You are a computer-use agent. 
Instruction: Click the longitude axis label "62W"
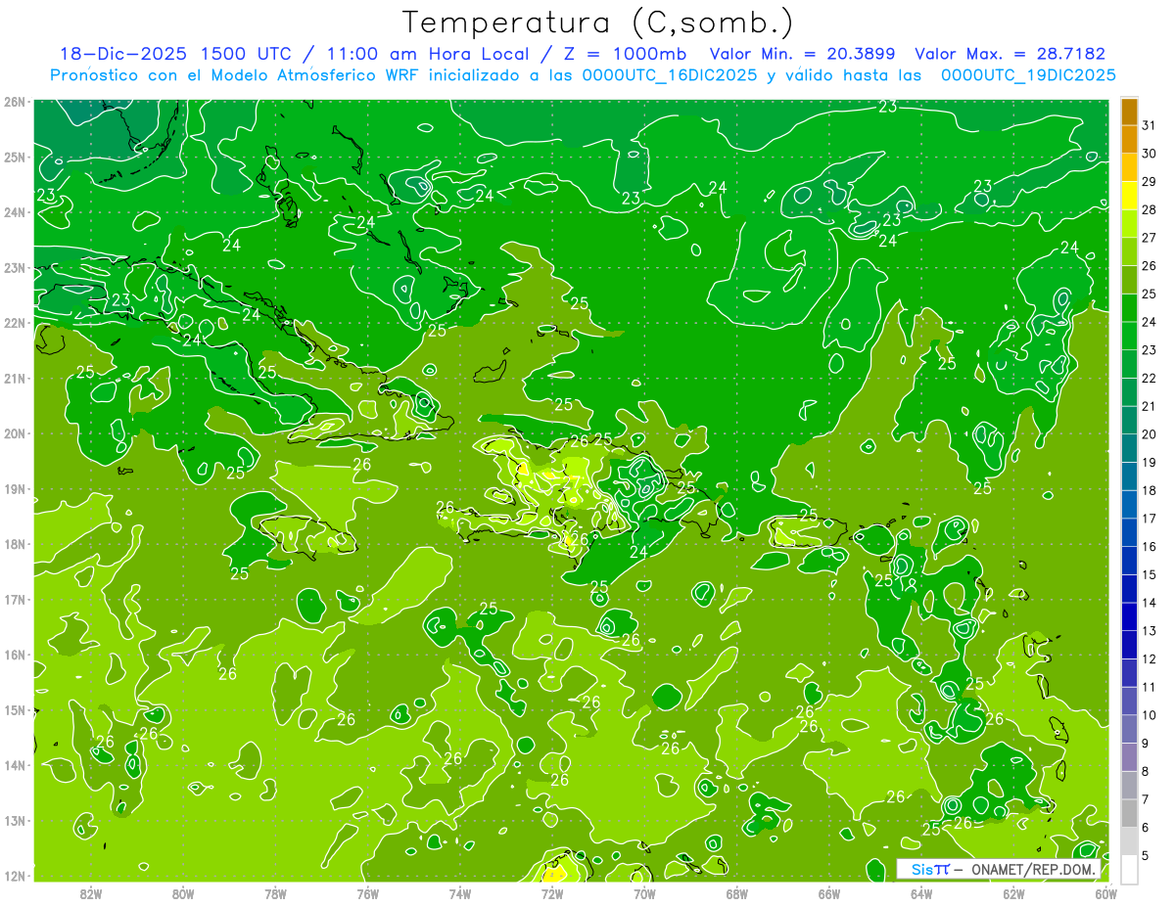point(1013,893)
